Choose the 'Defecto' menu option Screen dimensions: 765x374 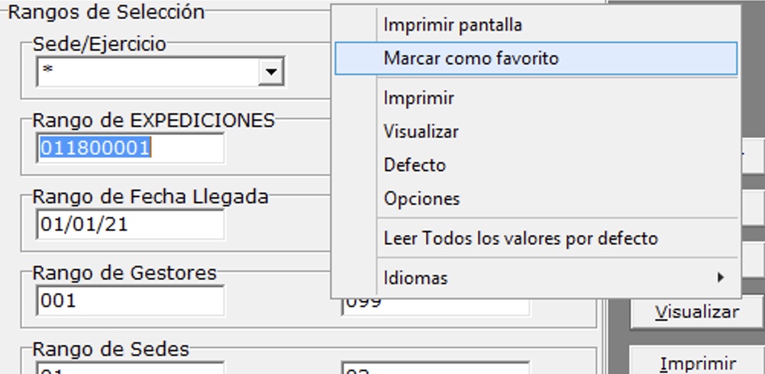[x=415, y=165]
